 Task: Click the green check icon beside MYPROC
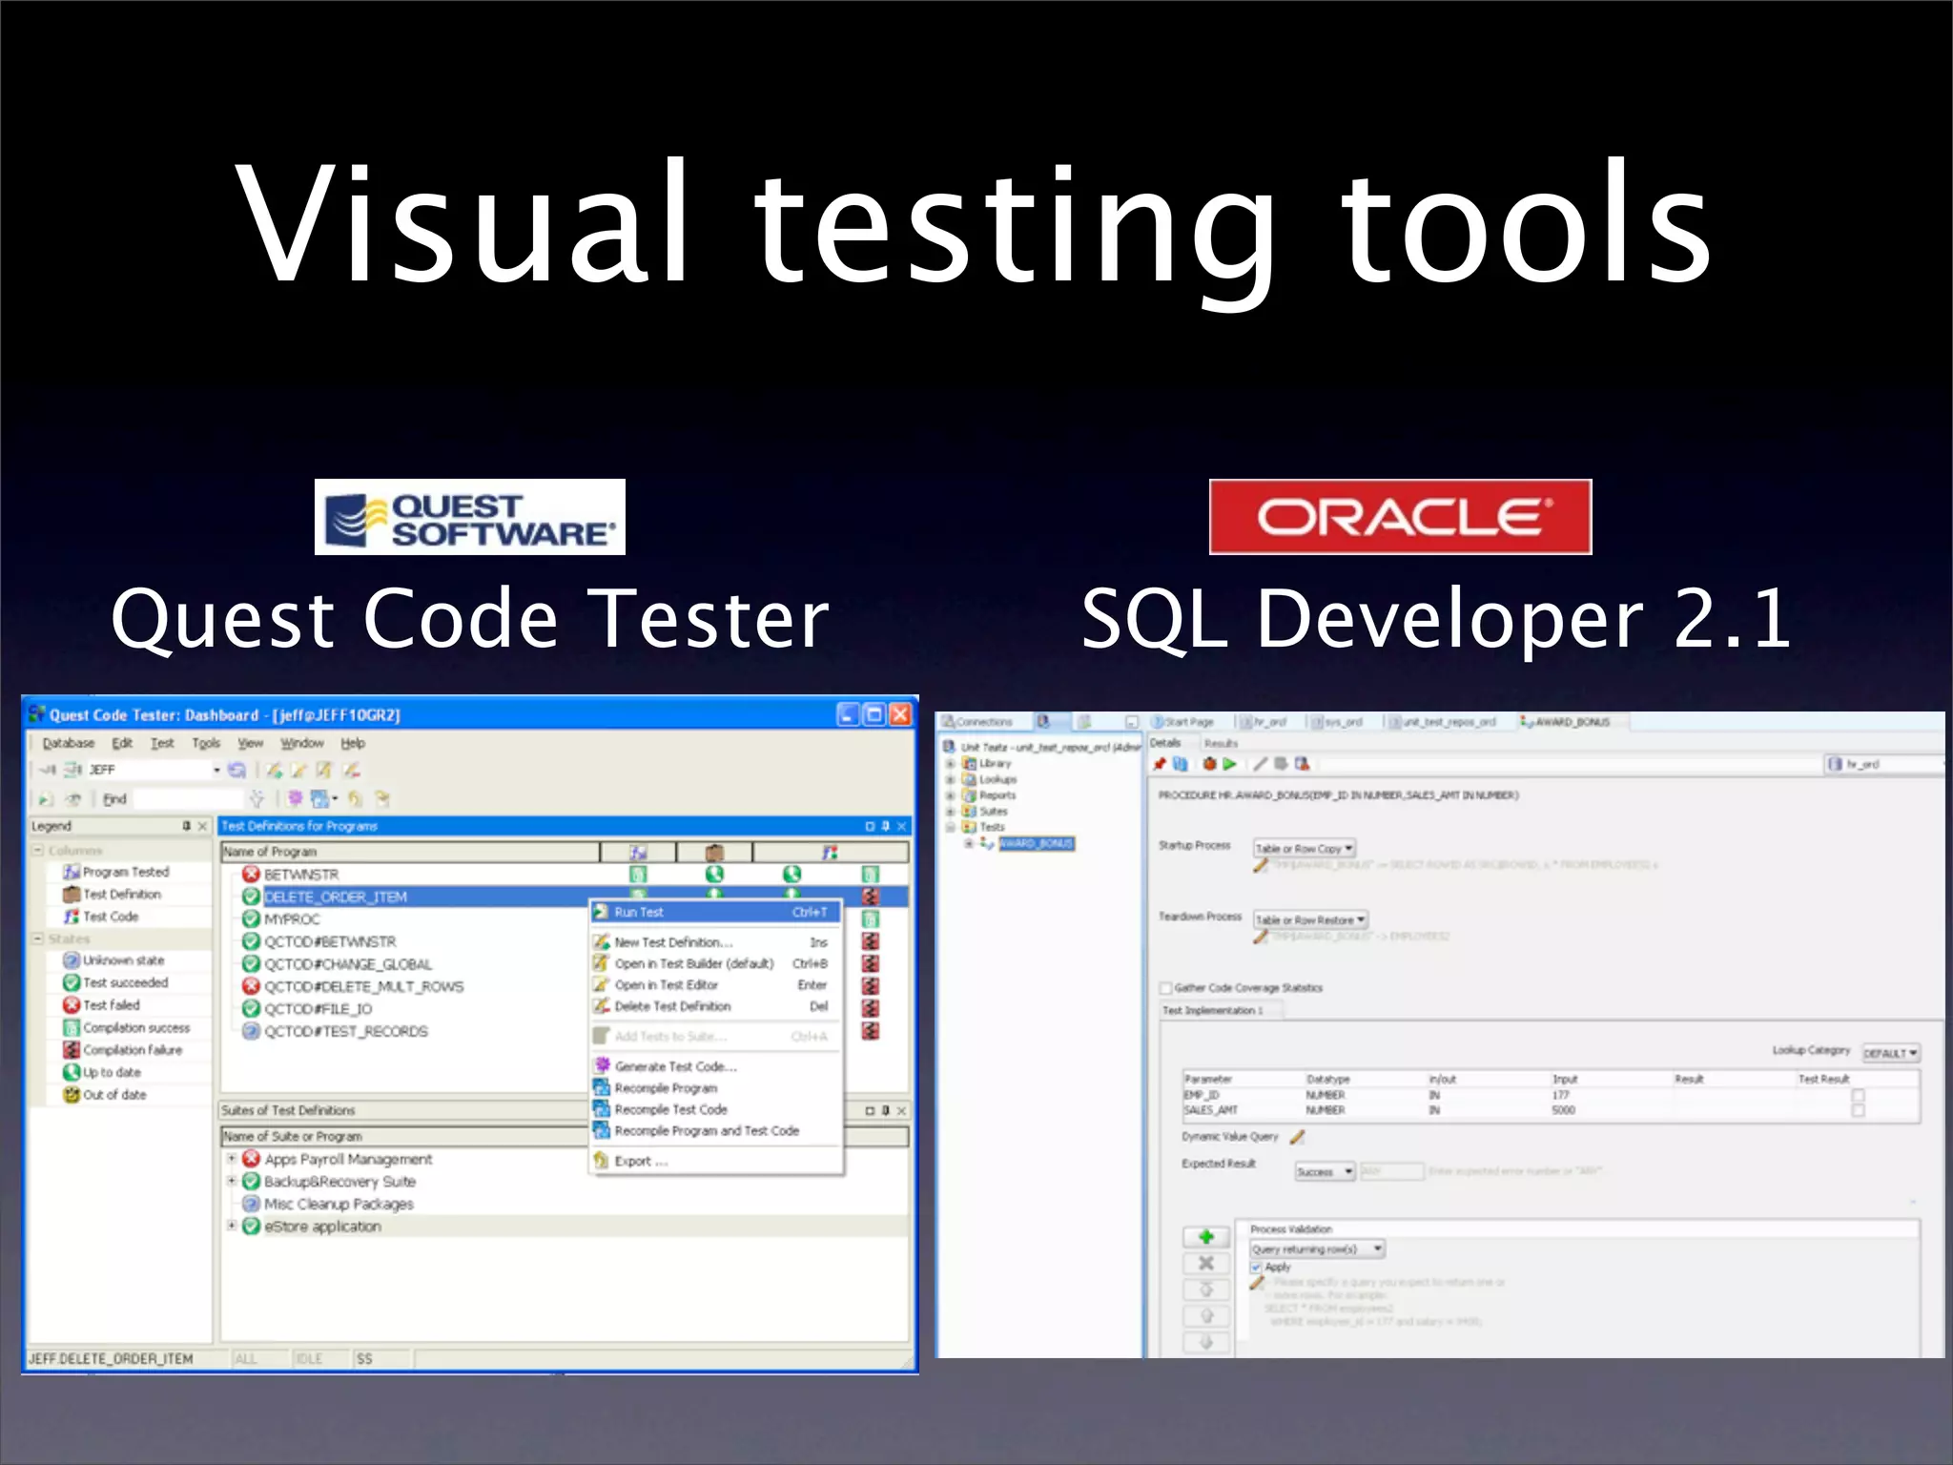[x=251, y=918]
